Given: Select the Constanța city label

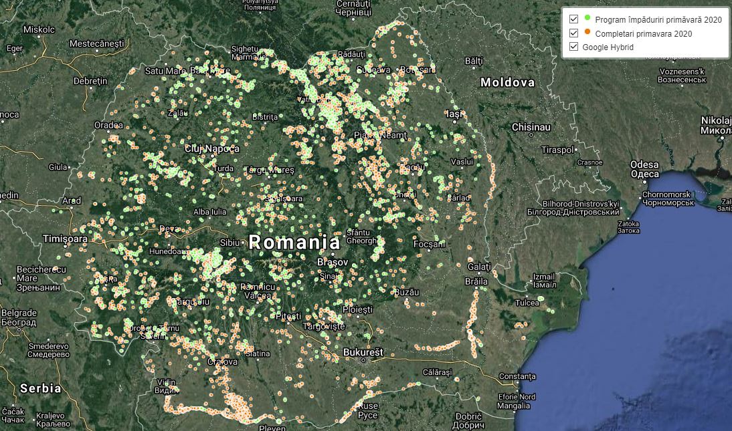Looking at the screenshot, I should click(x=517, y=377).
